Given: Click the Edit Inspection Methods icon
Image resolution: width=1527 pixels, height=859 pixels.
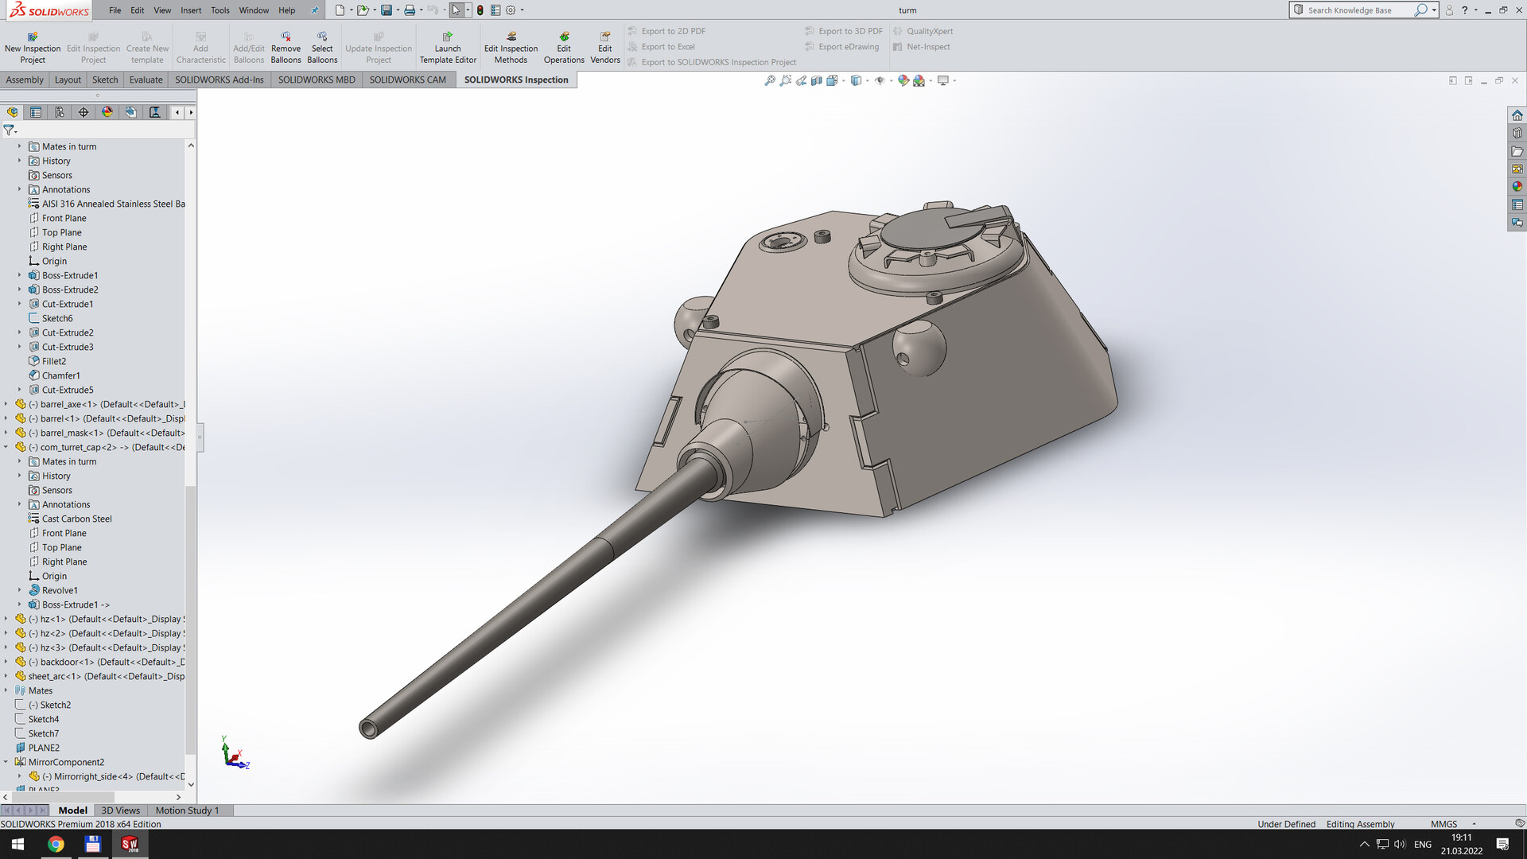Looking at the screenshot, I should [511, 45].
